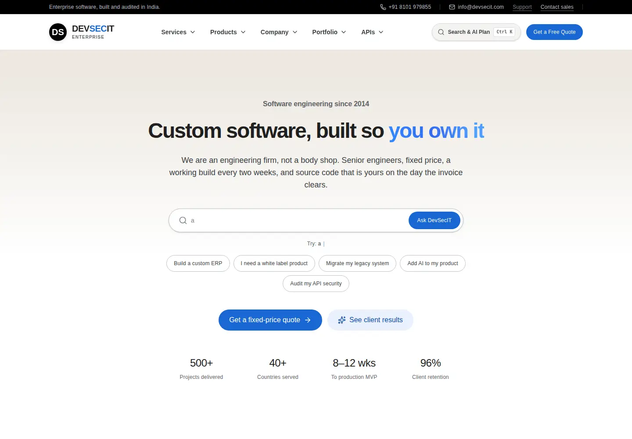Open the Services menu
Screen dimensions: 632x439
pyautogui.click(x=178, y=32)
